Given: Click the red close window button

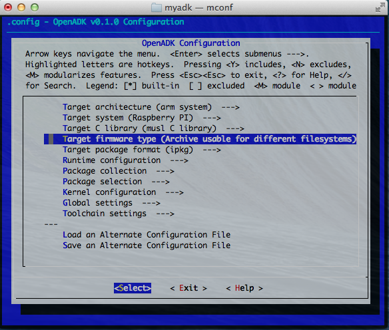Looking at the screenshot, I should [x=8, y=7].
